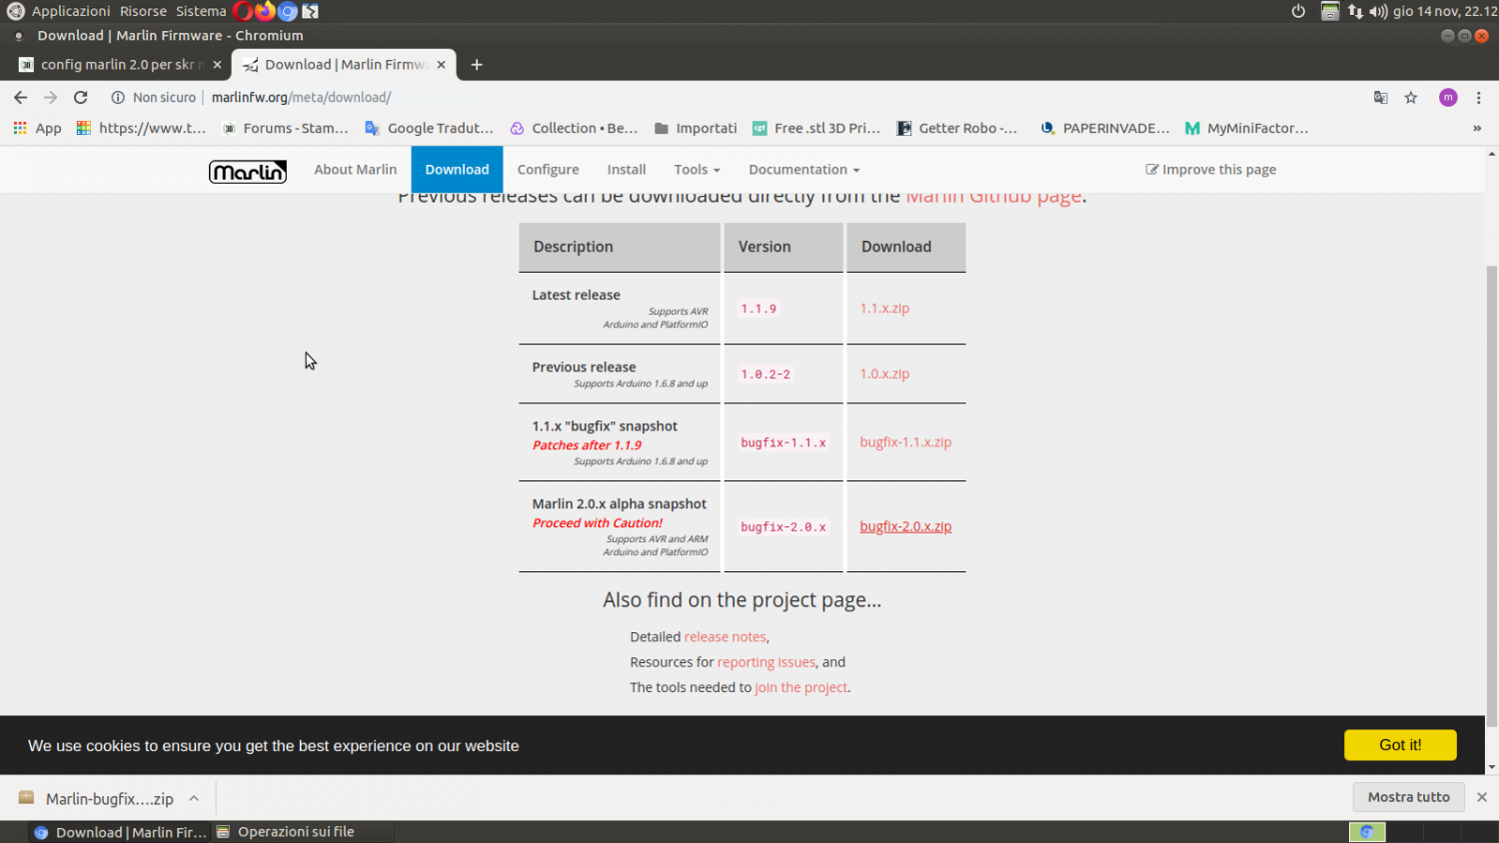1499x843 pixels.
Task: Launch Firefox from the top panel
Action: (265, 11)
